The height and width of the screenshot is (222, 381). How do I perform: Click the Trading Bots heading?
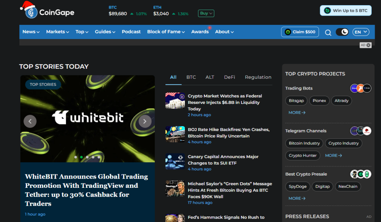pos(299,88)
